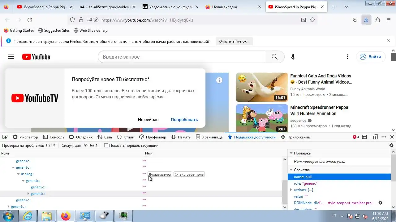Switch to the Консоль devtools tab
The image size is (396, 222).
pyautogui.click(x=54, y=137)
